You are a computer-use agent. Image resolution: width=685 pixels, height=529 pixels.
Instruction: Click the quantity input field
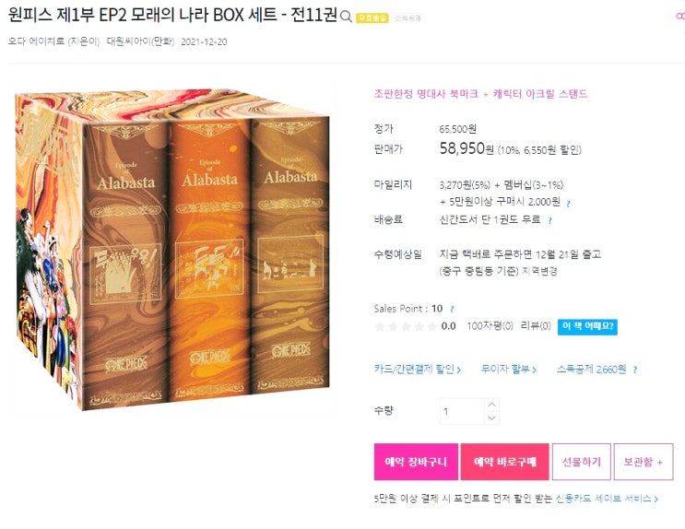462,411
